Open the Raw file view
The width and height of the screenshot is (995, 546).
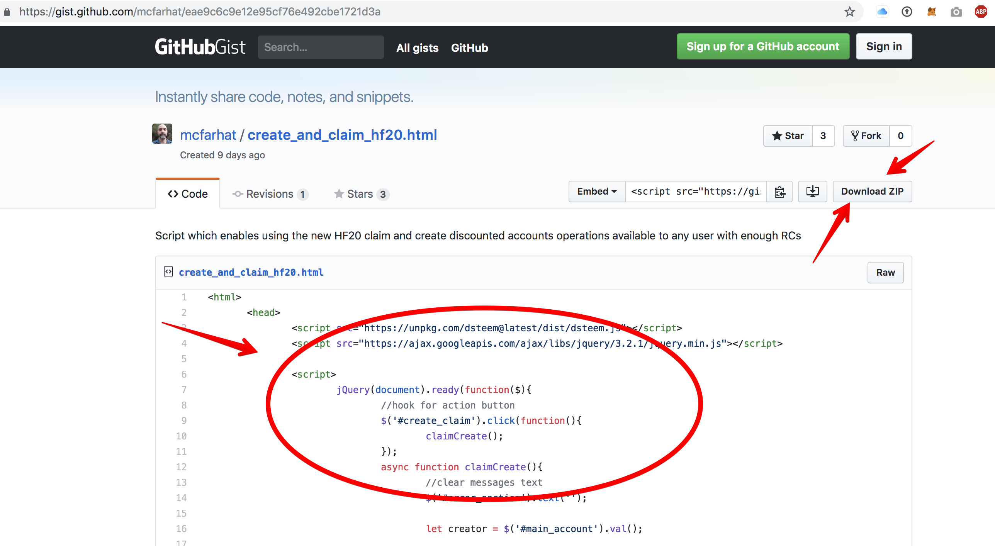[x=885, y=273]
